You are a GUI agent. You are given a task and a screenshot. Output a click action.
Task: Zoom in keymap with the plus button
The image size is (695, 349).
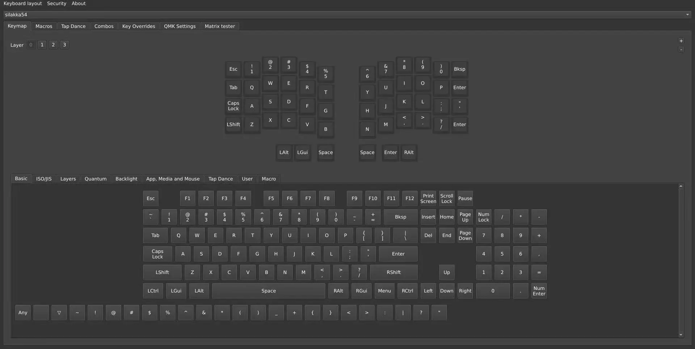pyautogui.click(x=681, y=41)
